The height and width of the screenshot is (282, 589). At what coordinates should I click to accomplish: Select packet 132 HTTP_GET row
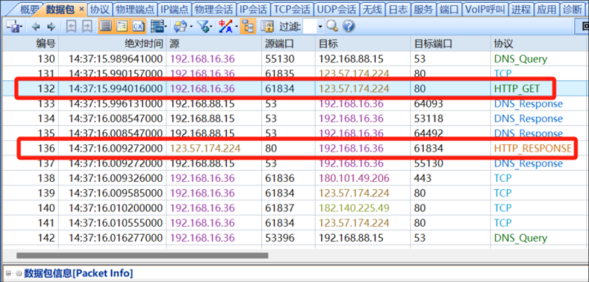[x=294, y=88]
